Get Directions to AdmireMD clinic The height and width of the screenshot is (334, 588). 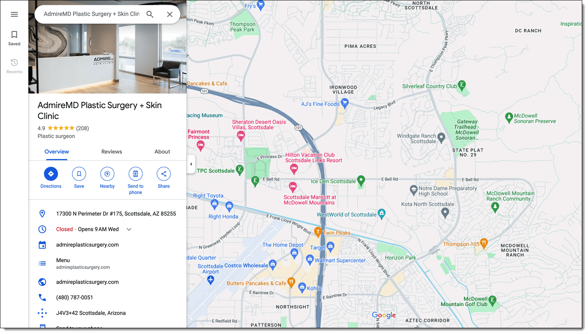click(51, 174)
